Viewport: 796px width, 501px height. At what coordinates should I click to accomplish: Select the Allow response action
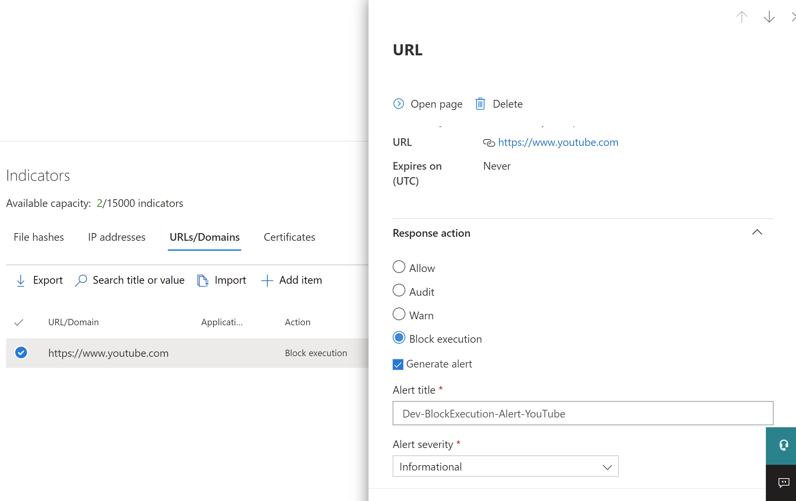[x=399, y=267]
